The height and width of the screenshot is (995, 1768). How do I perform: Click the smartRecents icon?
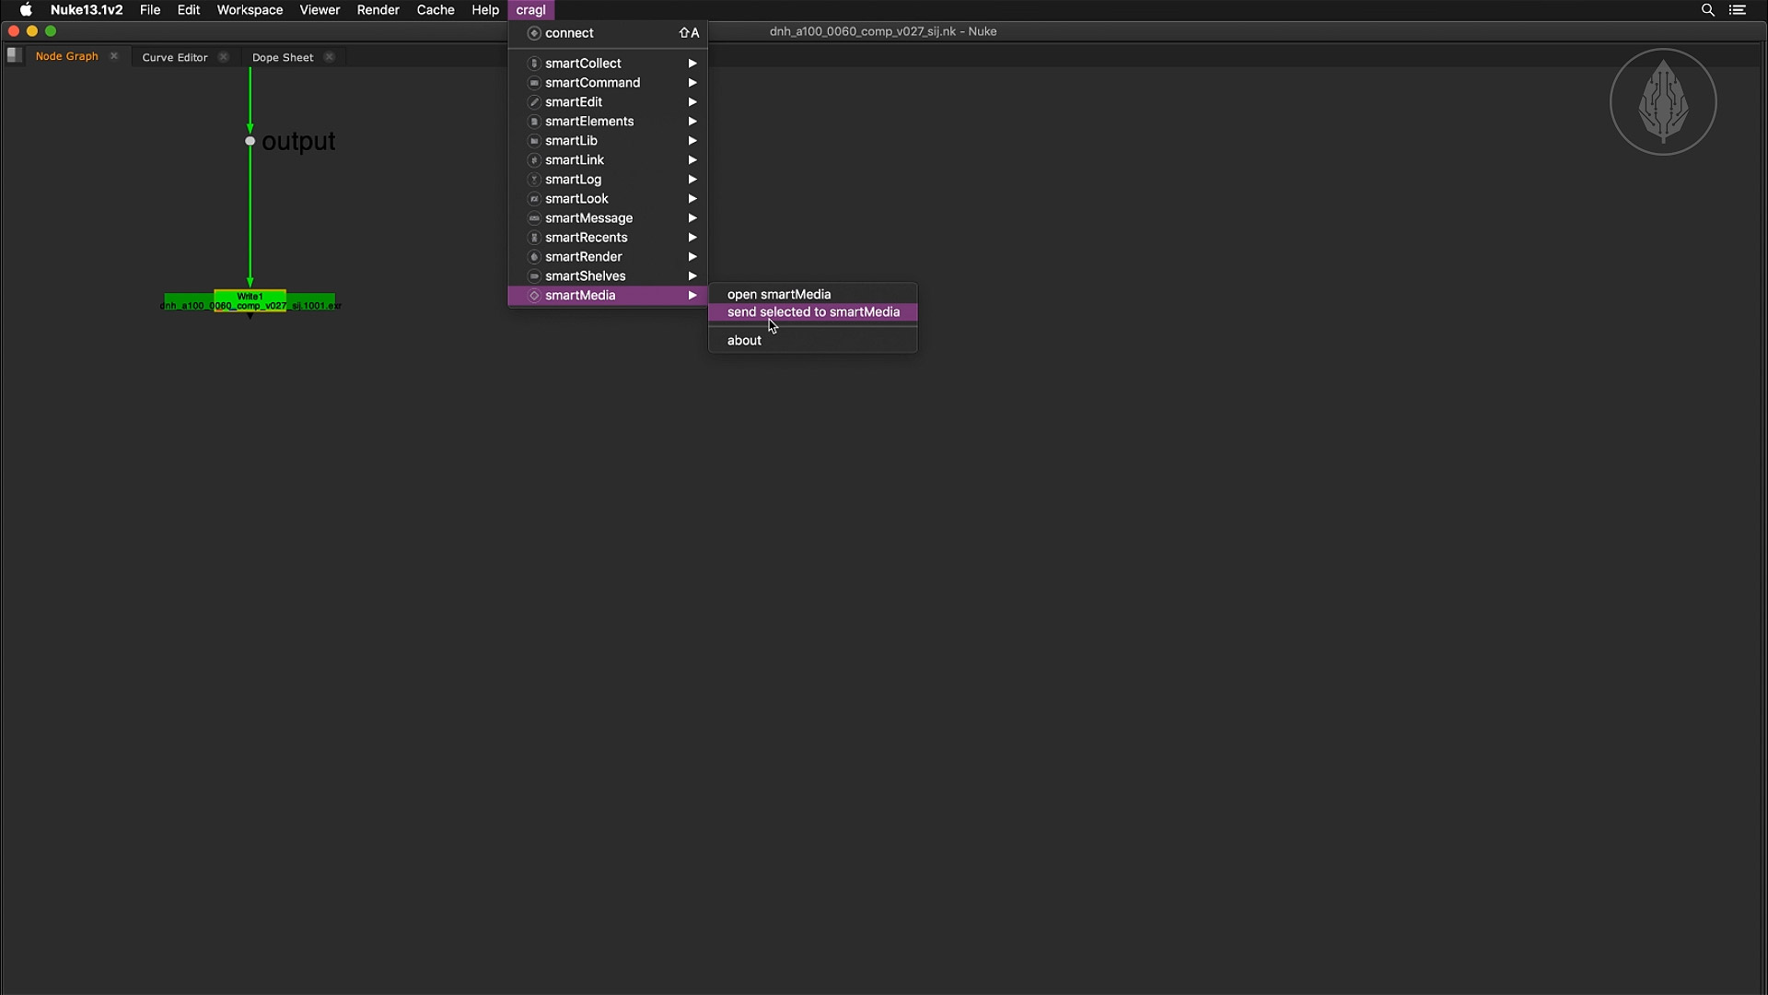(534, 238)
